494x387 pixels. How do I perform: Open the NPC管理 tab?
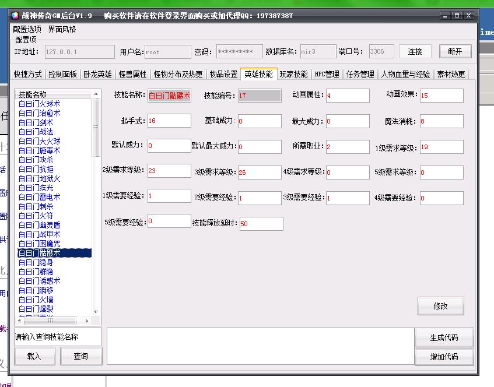tap(327, 75)
